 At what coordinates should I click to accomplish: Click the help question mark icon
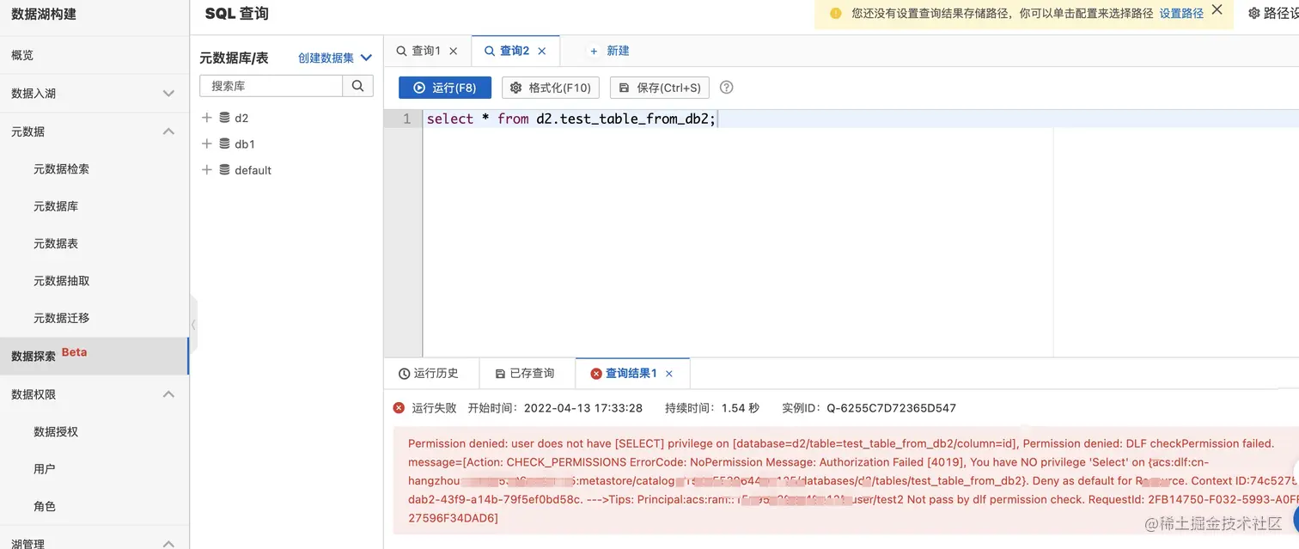(x=727, y=87)
